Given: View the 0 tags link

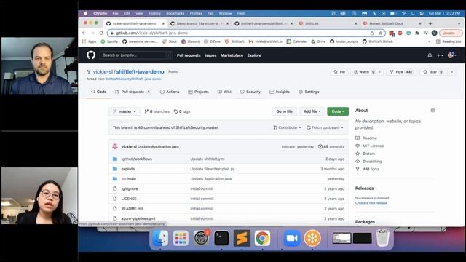Looking at the screenshot, I should 182,111.
